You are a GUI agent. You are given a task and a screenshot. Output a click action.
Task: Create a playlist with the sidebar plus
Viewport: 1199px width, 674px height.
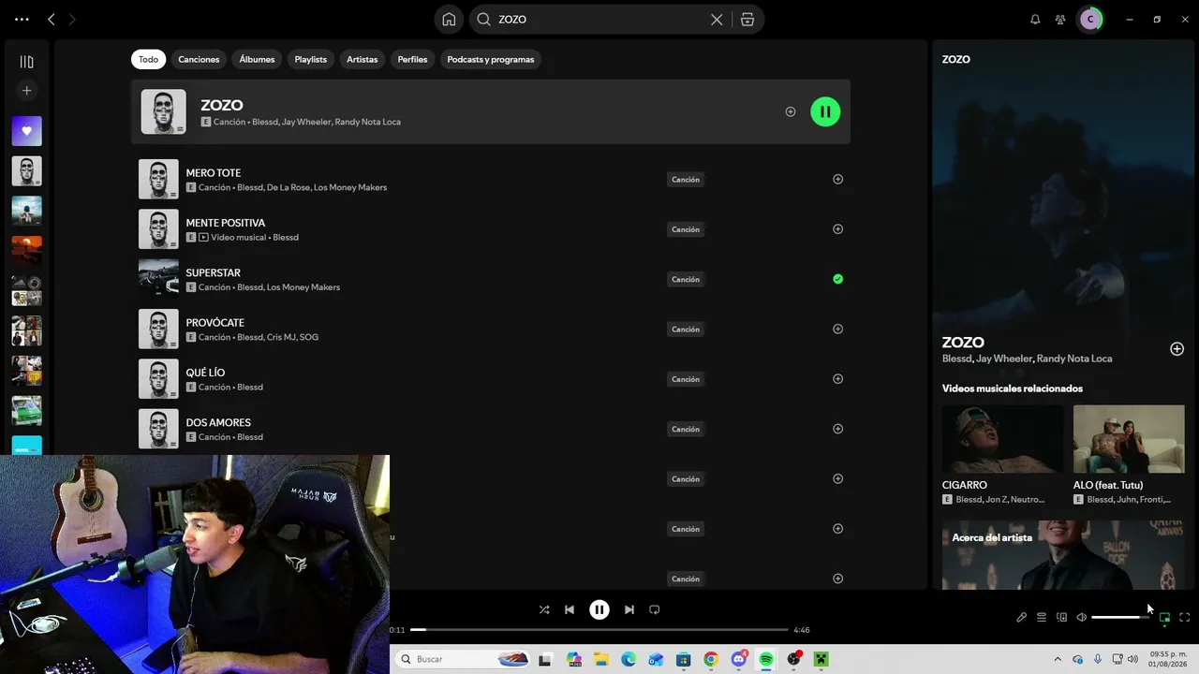tap(26, 91)
